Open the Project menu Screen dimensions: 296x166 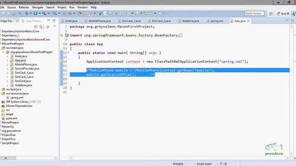pyautogui.click(x=62, y=7)
